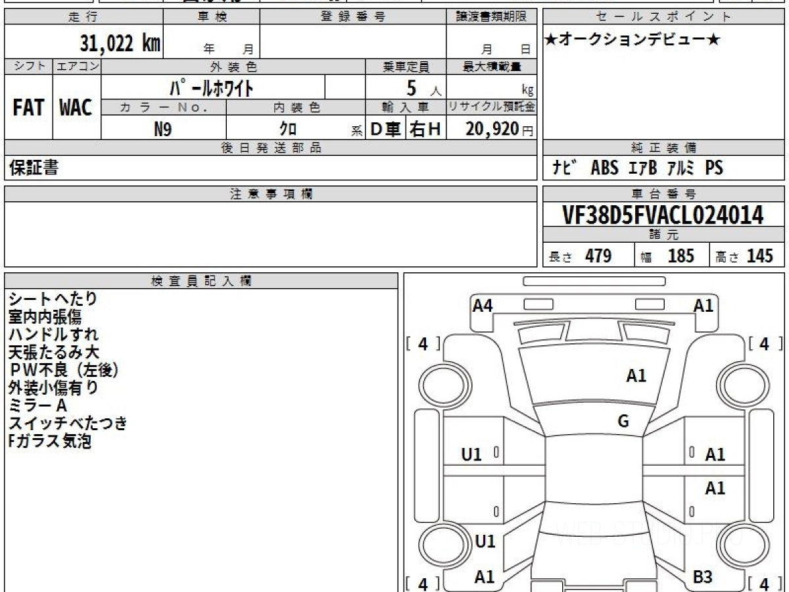Click the 天張たるみ大 inspector note
The image size is (789, 592).
click(x=53, y=352)
